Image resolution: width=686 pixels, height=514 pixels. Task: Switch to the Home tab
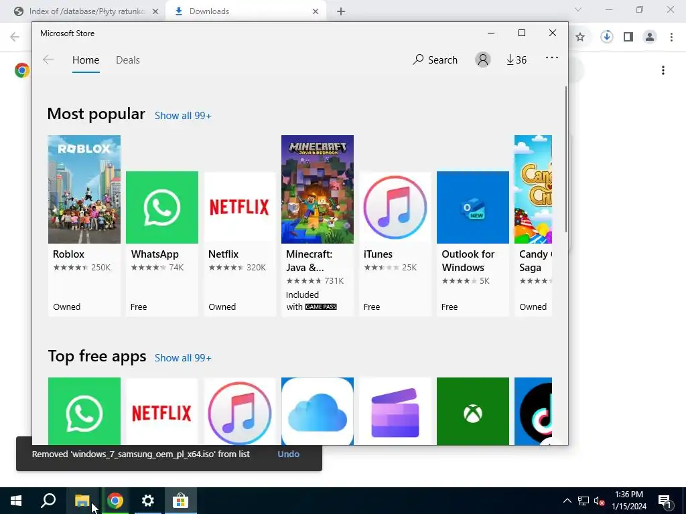(x=86, y=60)
